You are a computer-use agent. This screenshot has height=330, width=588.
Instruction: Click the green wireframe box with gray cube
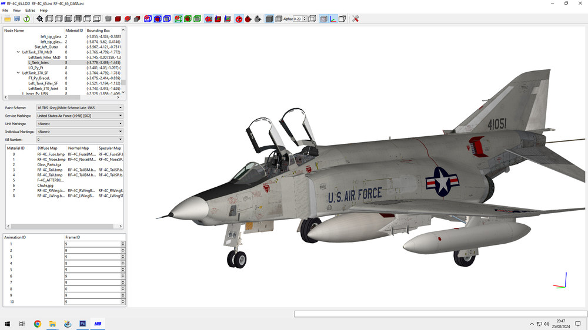(197, 19)
